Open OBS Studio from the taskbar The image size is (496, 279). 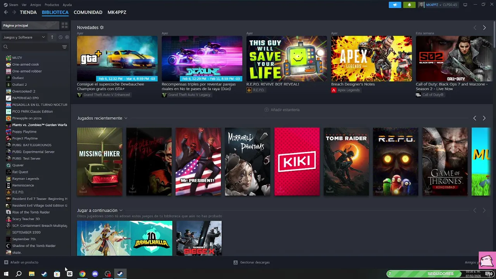[x=108, y=274]
